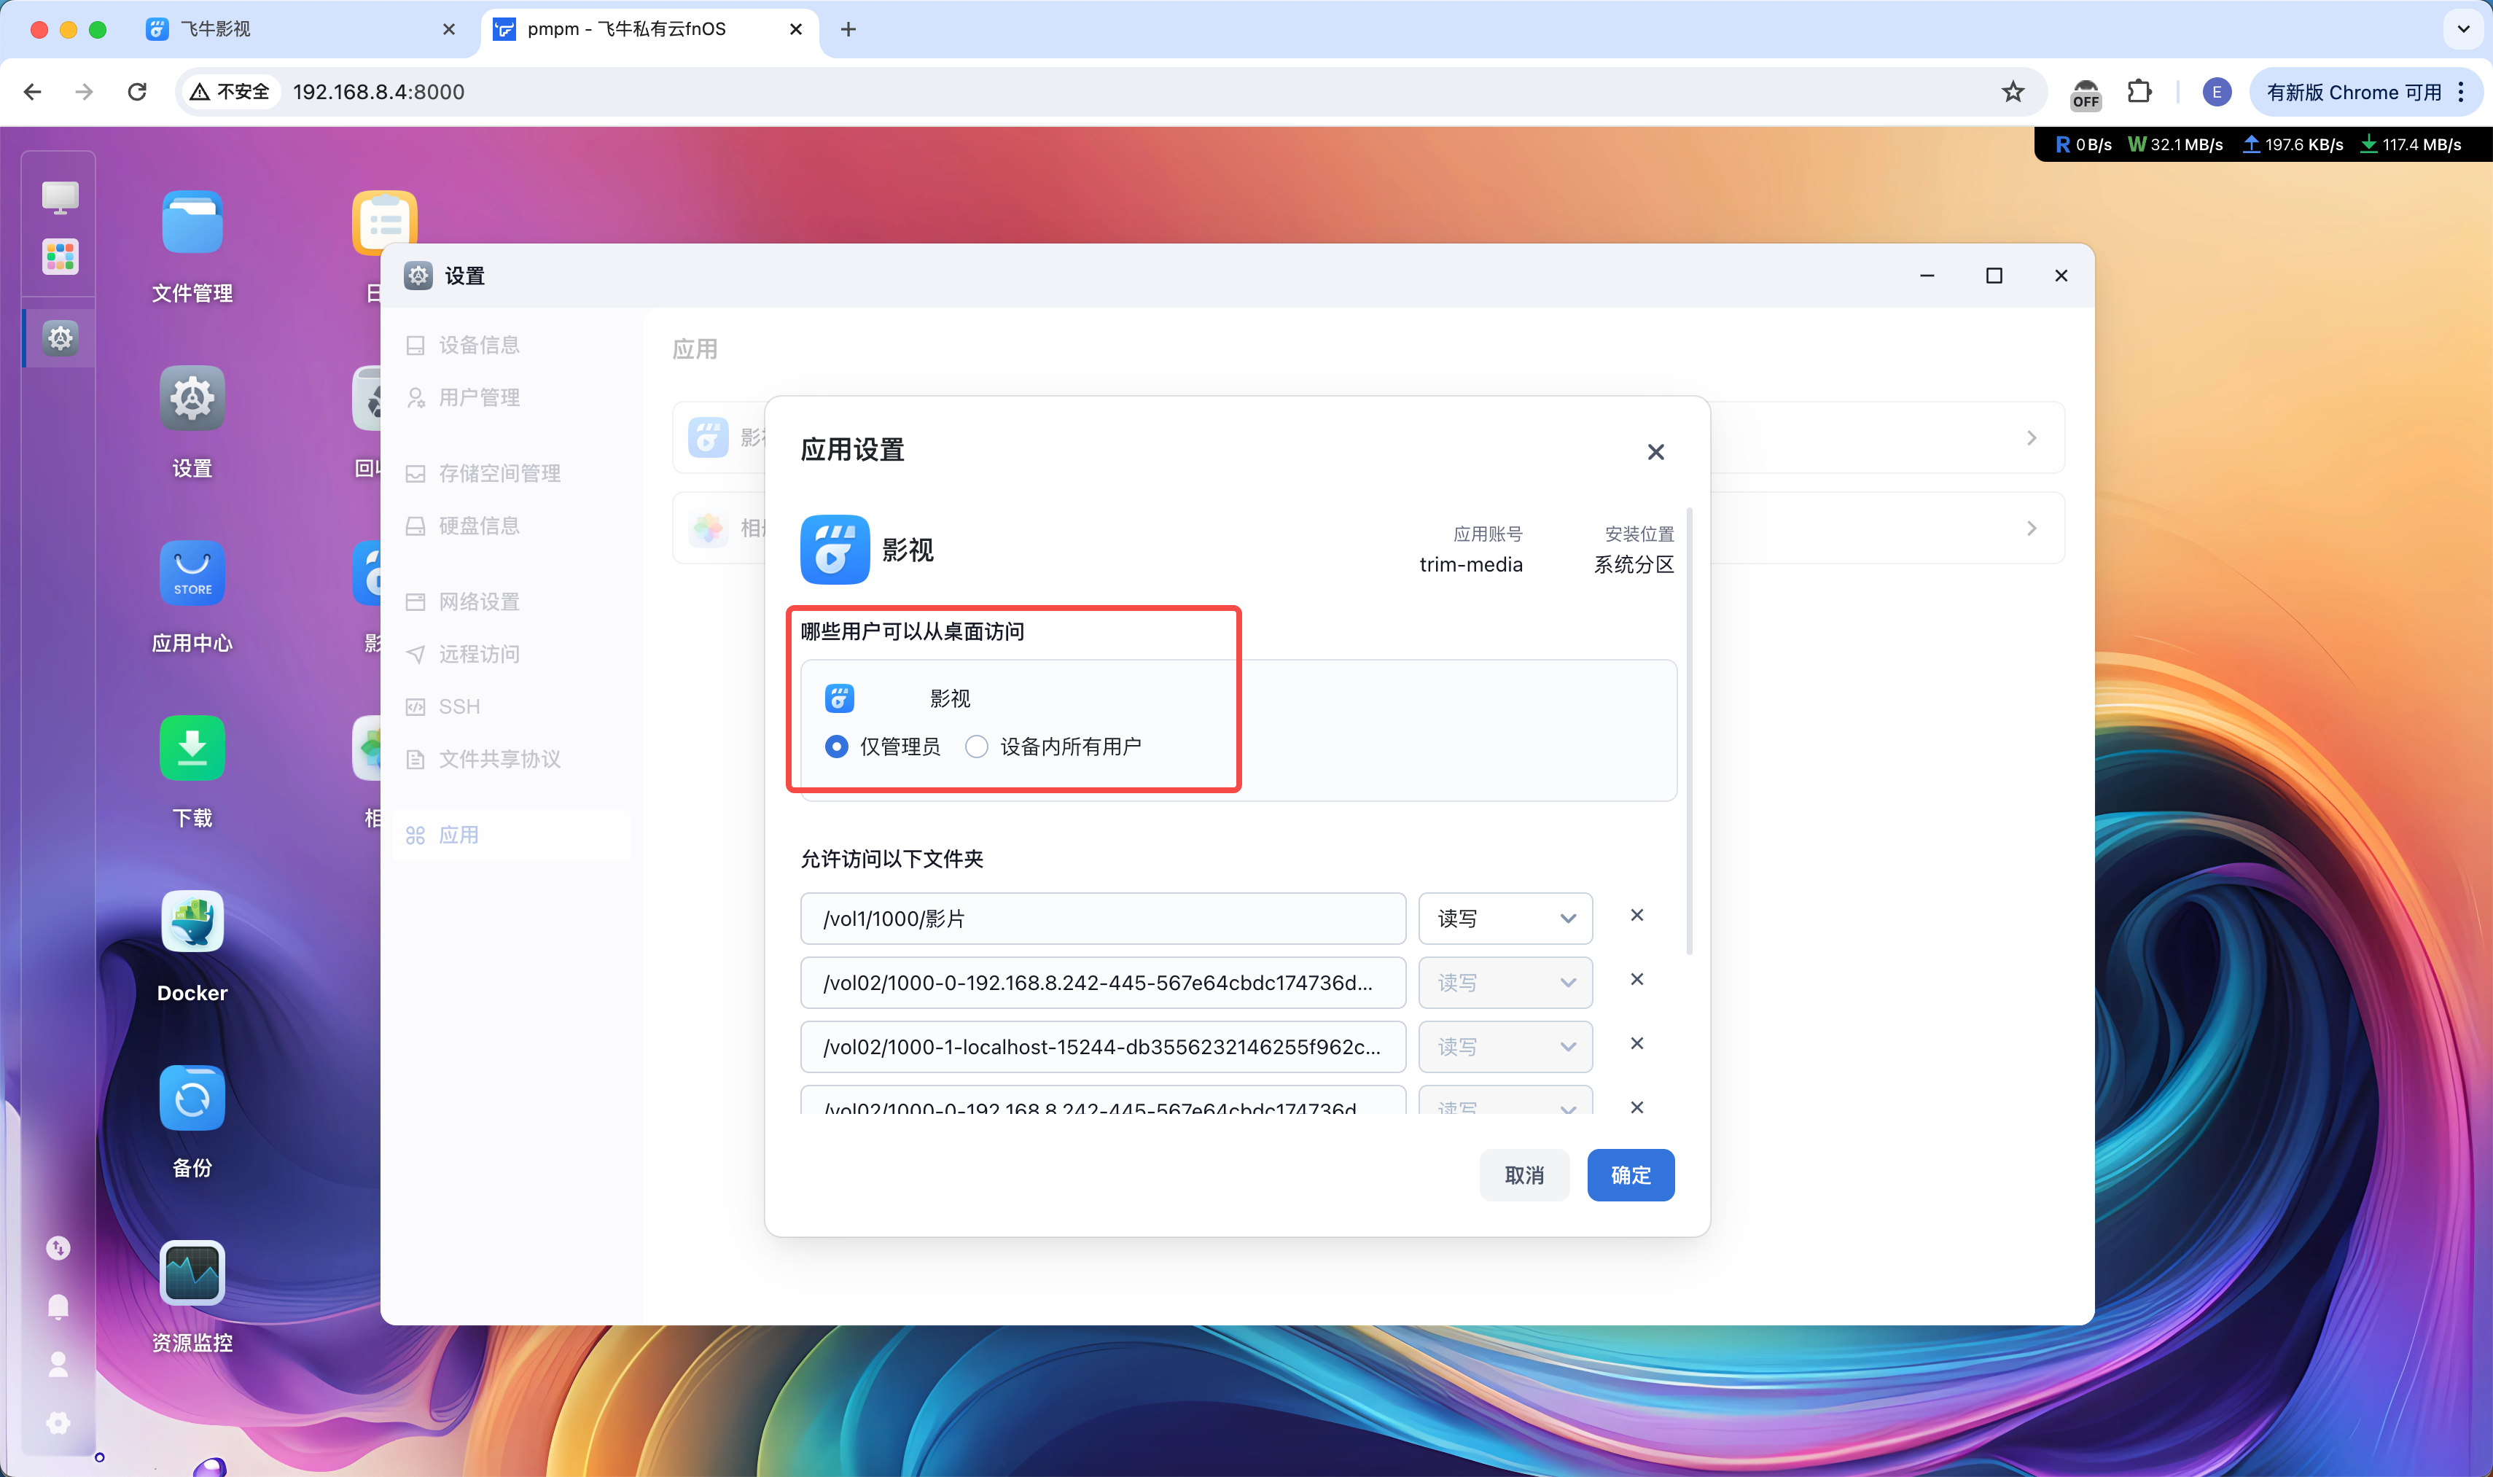This screenshot has height=1477, width=2493.
Task: Select the 设备内所有用户 radio option
Action: [976, 747]
